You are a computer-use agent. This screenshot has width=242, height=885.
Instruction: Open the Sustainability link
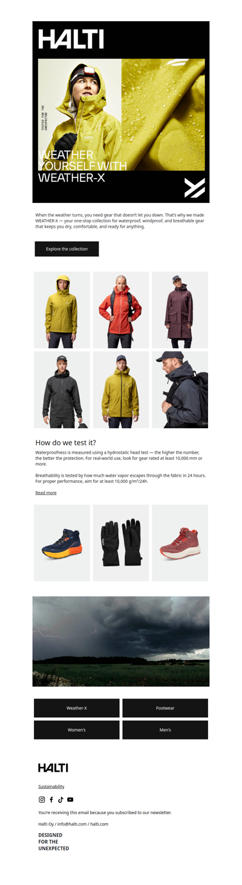click(51, 786)
